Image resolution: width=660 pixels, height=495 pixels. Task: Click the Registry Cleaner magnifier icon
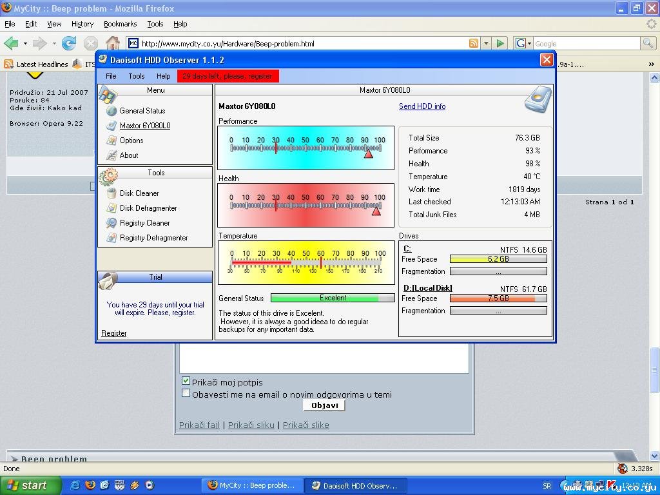(x=111, y=222)
